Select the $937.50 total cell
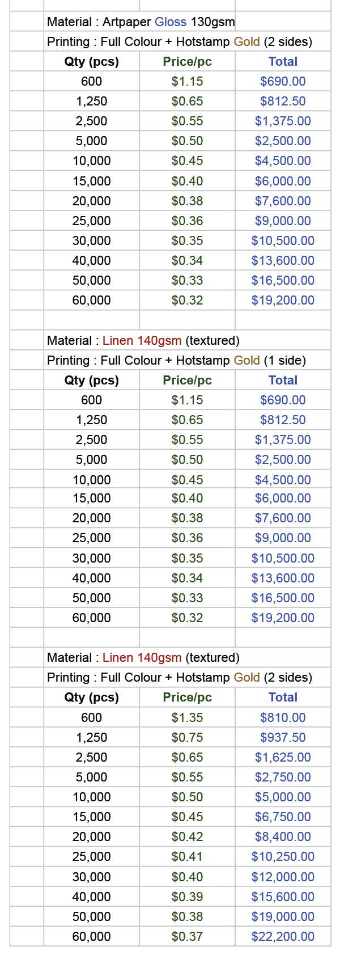 [283, 737]
